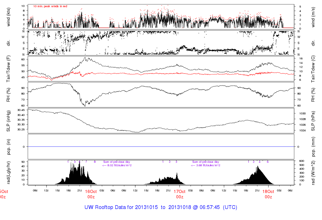Click the red dew point temperature curve
The image size is (322, 220).
161,74
